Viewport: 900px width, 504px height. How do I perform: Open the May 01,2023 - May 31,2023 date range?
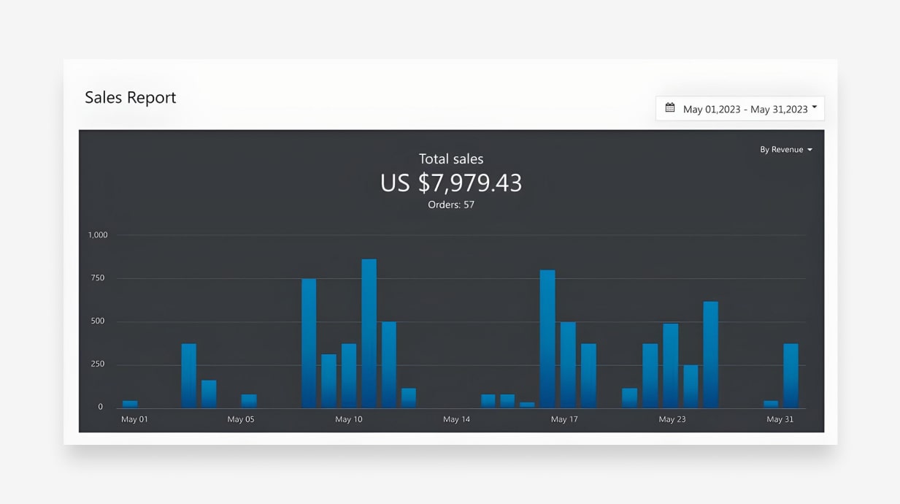pos(745,109)
